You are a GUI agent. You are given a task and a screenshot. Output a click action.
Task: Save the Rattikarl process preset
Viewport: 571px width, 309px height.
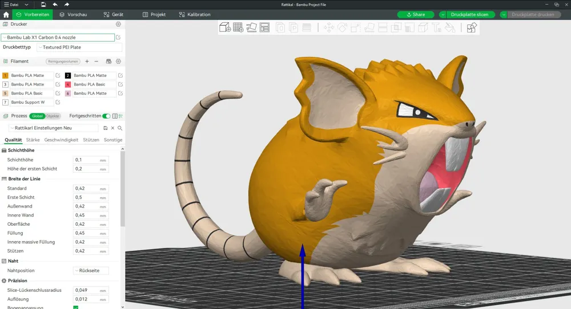coord(105,128)
